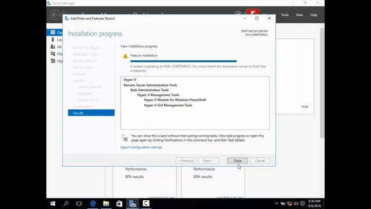371x209 pixels.
Task: Open the Windows Start menu
Action: [x=53, y=204]
